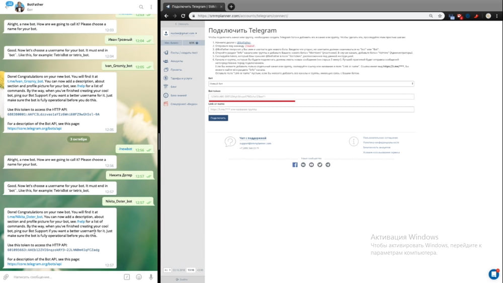Bookmark this page with the star icon

(x=440, y=16)
